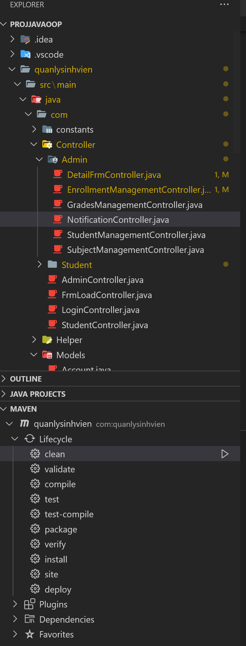Screen dimensions: 246x646
Task: Expand the constants folder
Action: tap(34, 129)
